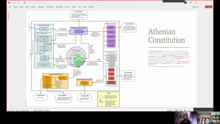This screenshot has height=124, width=220.
Task: Open the Slide Show ribbon tab
Action: click(59, 7)
